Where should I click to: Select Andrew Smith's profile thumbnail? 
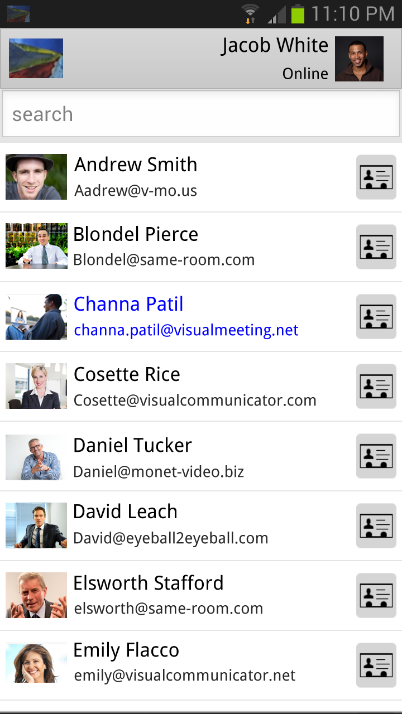pos(36,177)
